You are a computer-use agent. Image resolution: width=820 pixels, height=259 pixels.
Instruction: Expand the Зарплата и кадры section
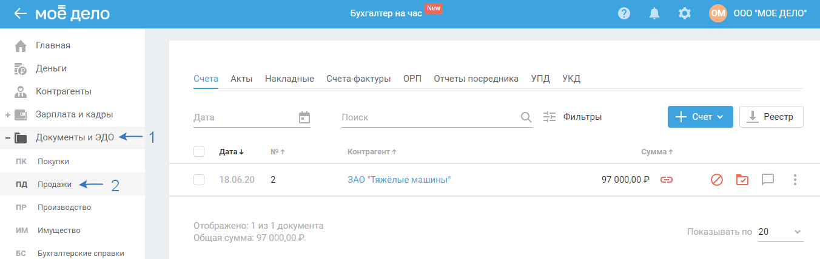8,114
